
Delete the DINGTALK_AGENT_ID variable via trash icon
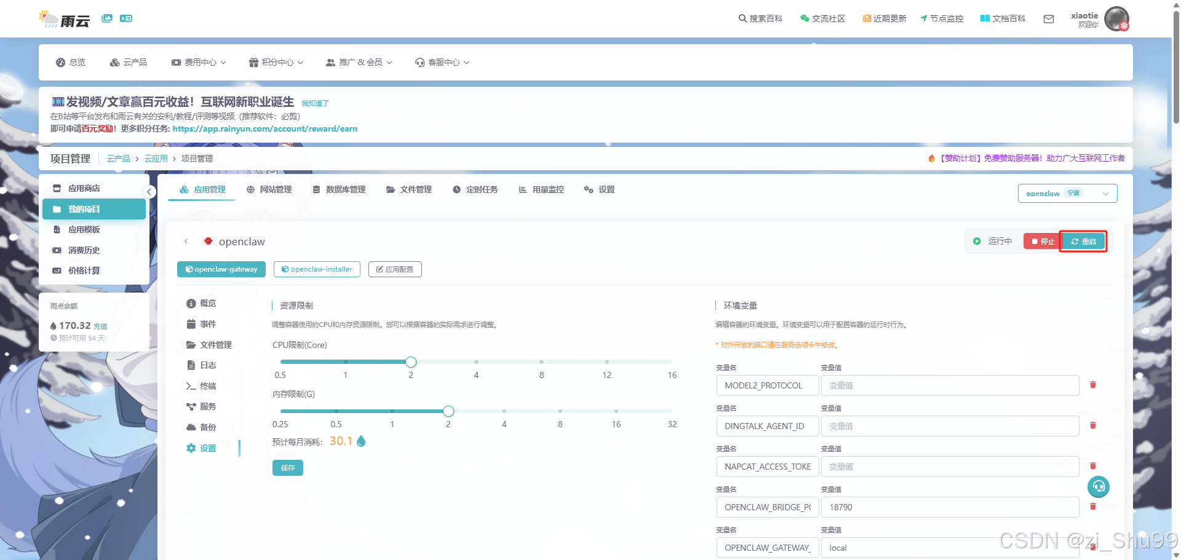pyautogui.click(x=1093, y=425)
